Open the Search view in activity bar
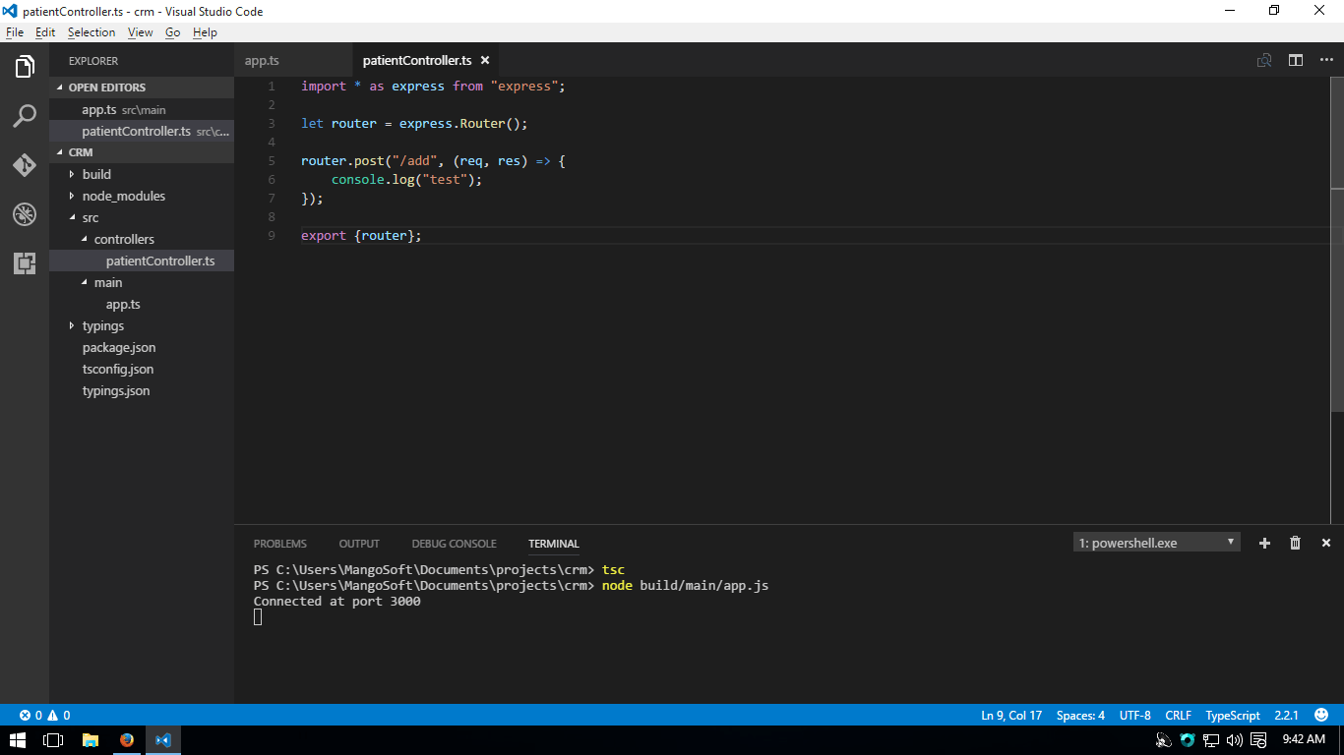Viewport: 1344px width, 755px height. [x=25, y=116]
